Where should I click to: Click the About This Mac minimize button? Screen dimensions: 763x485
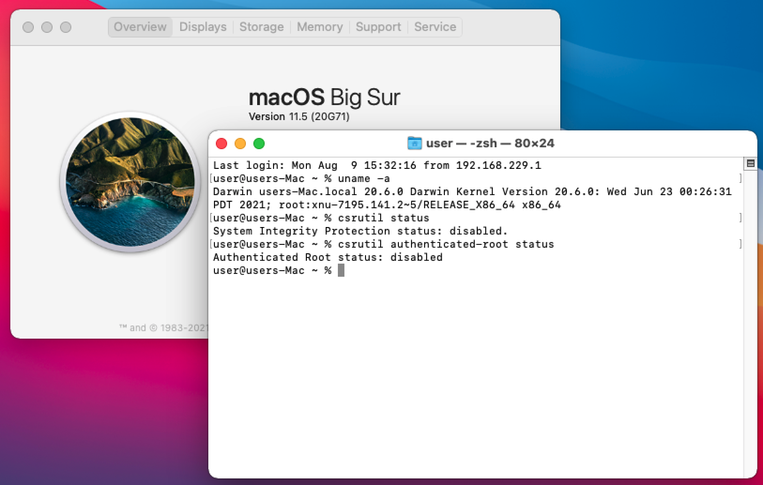(x=47, y=27)
